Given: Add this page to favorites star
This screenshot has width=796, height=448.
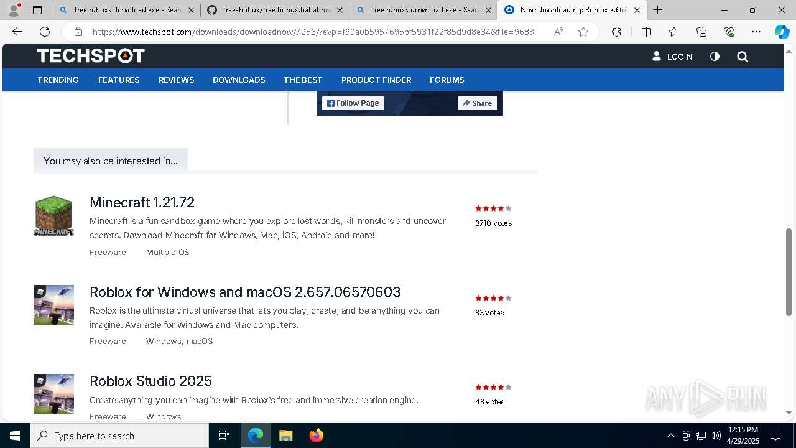Looking at the screenshot, I should coord(583,32).
